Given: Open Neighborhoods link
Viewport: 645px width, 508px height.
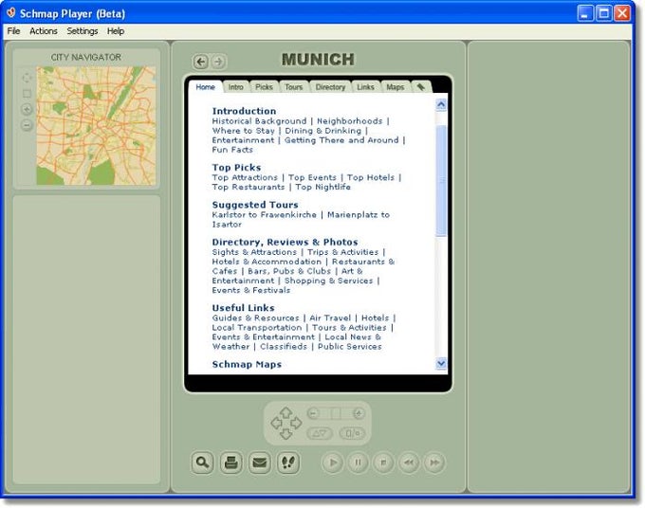Looking at the screenshot, I should tap(350, 121).
